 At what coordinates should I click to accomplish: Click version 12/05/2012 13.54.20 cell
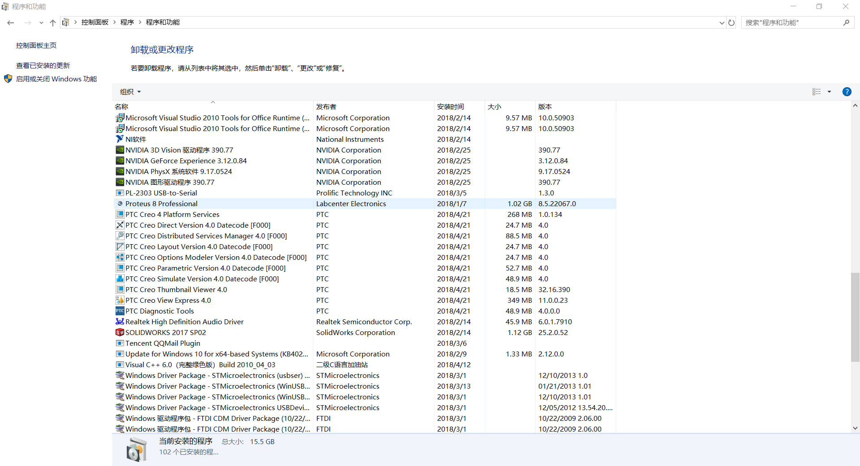[x=575, y=407]
